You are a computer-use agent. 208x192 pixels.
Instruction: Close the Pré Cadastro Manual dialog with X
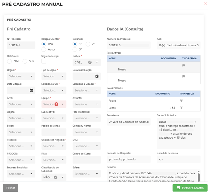pyautogui.click(x=205, y=3)
